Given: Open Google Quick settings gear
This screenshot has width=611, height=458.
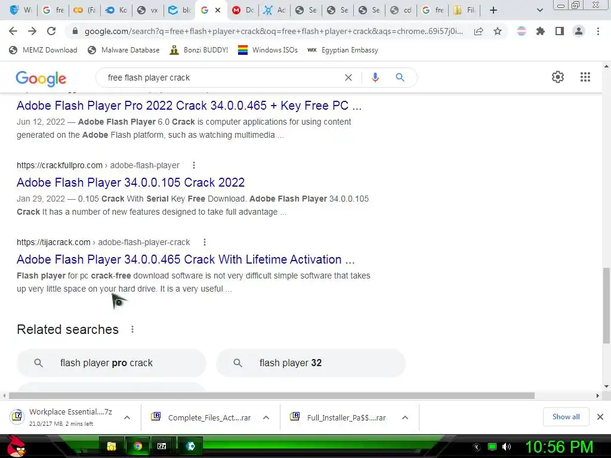Looking at the screenshot, I should click(558, 77).
